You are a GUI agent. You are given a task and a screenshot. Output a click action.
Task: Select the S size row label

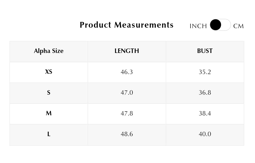click(x=49, y=93)
